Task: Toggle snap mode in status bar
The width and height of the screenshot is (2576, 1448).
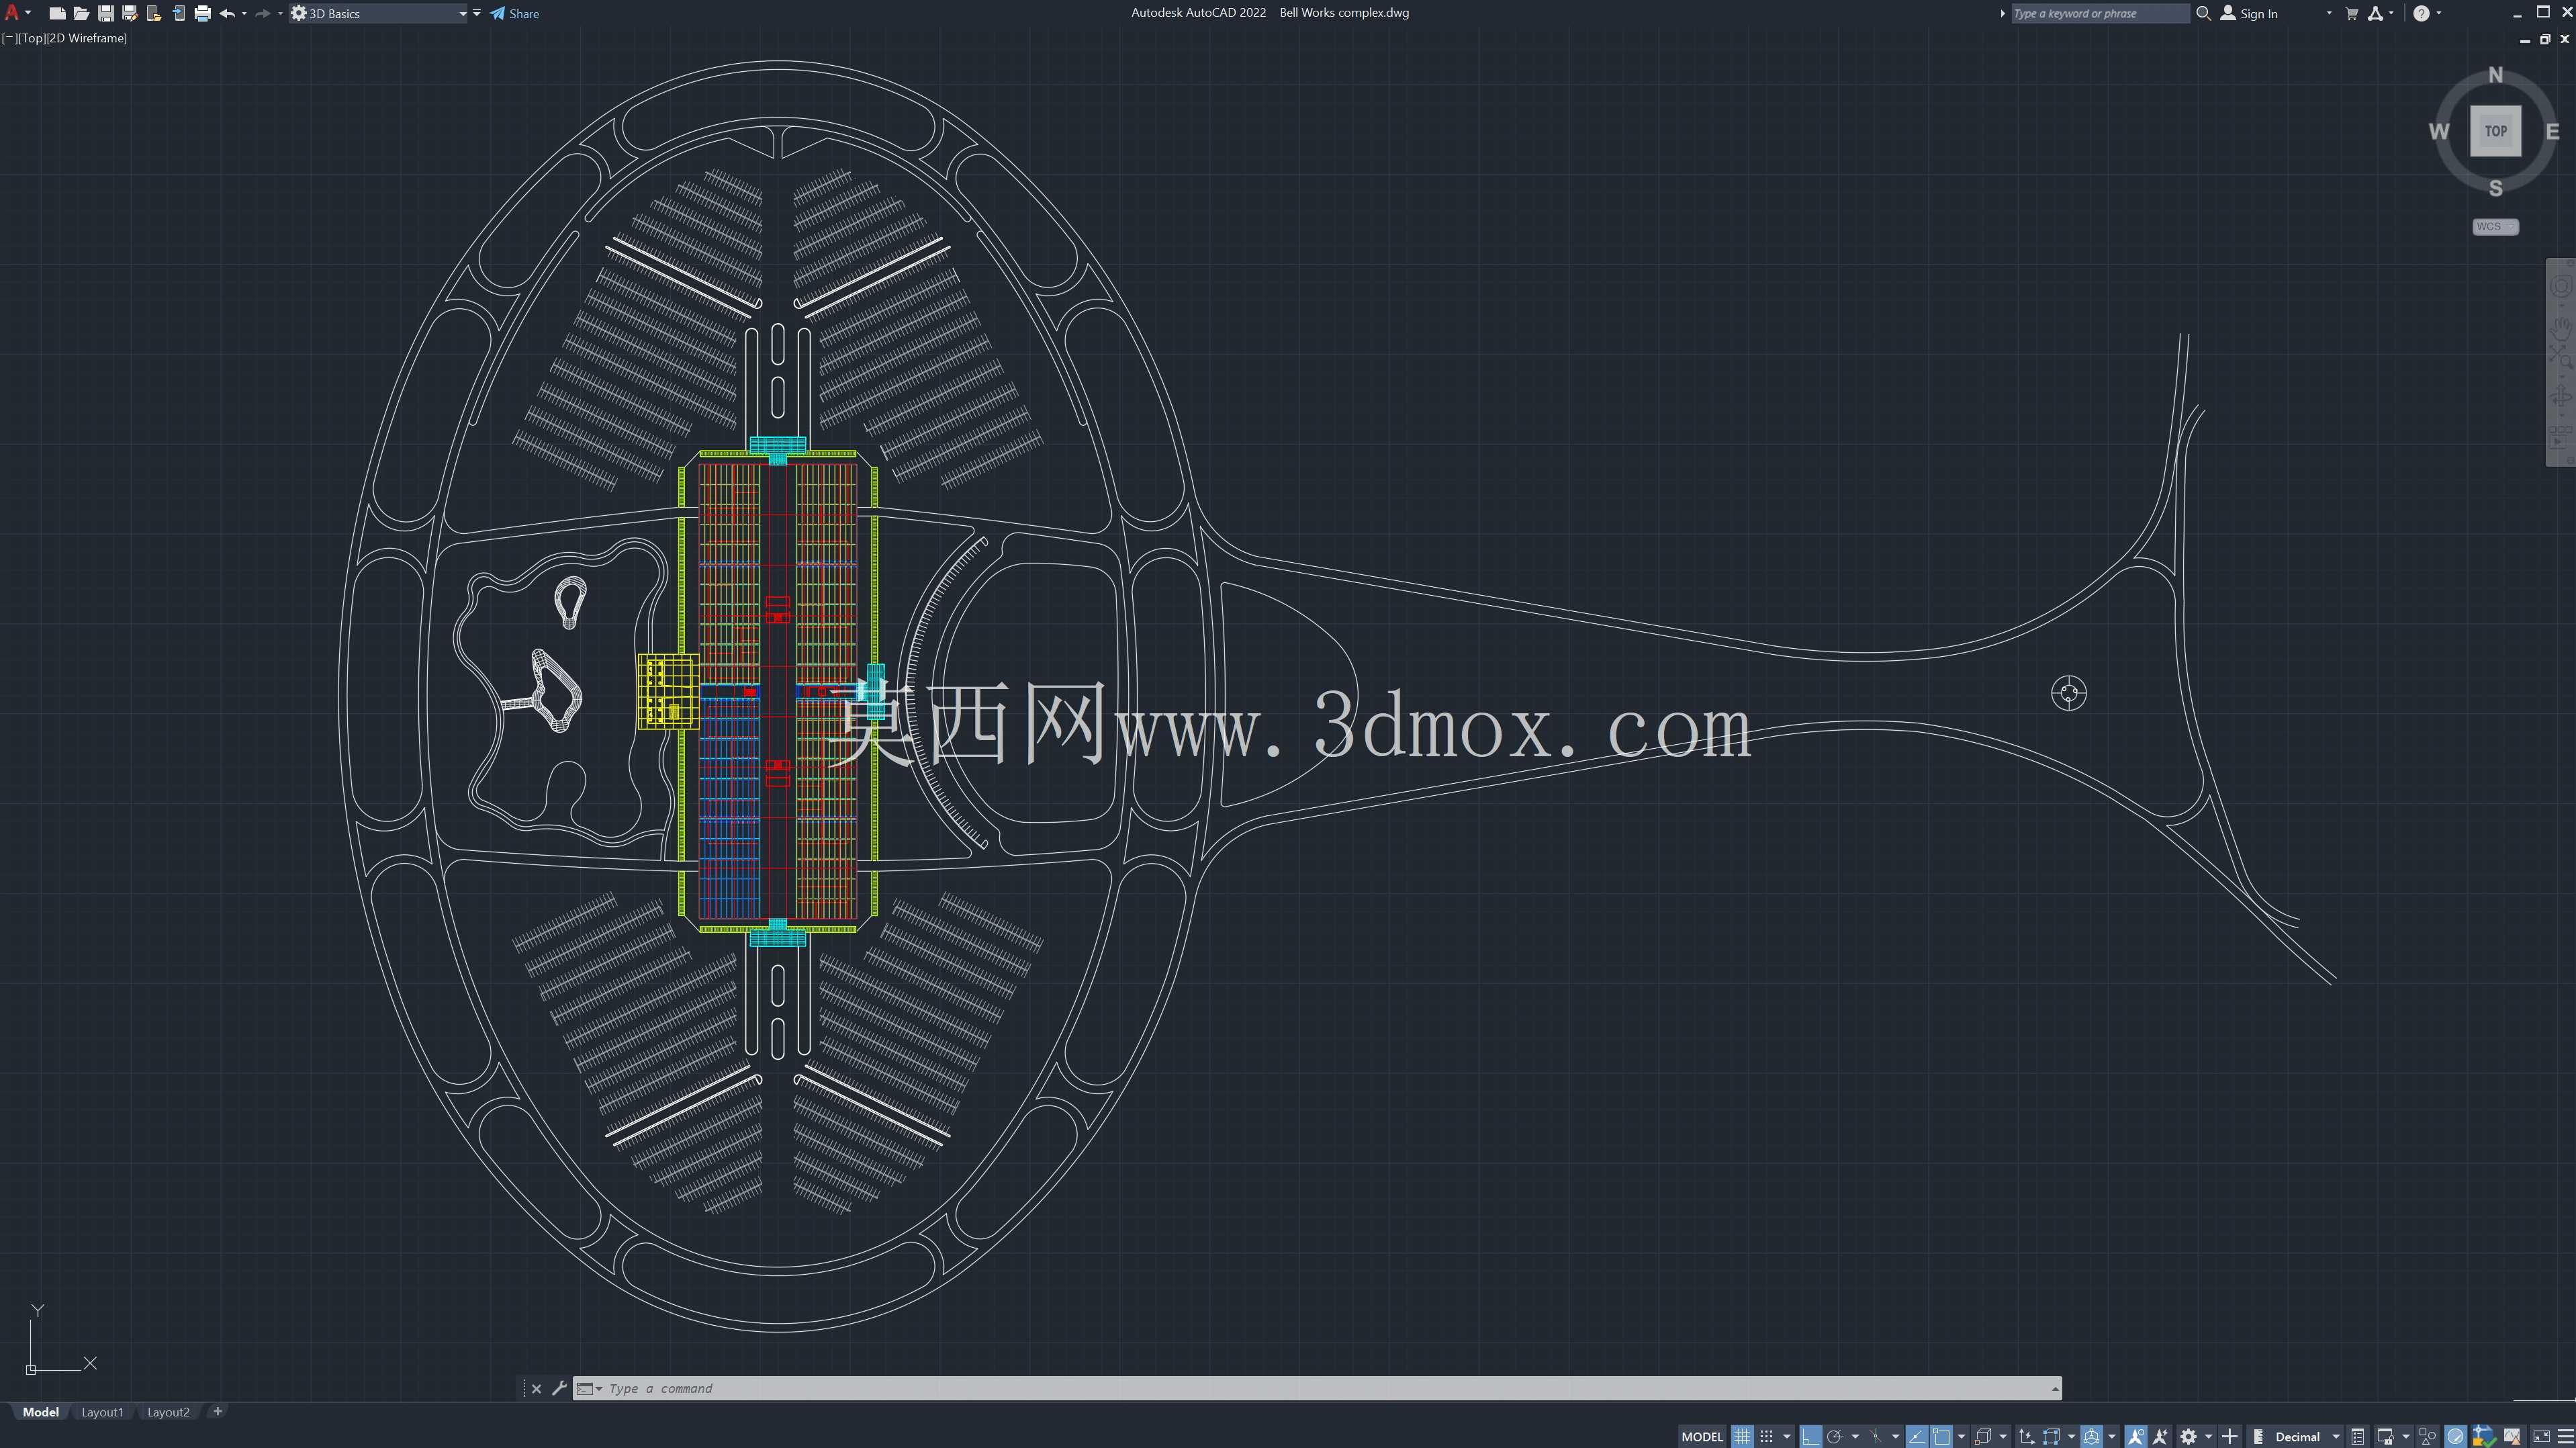Action: tap(1767, 1437)
